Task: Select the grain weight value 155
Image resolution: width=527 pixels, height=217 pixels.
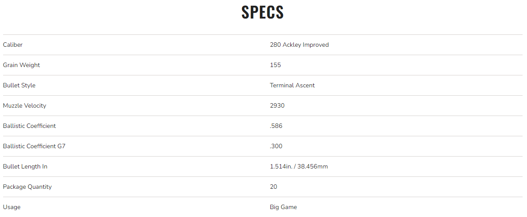Action: coord(275,65)
